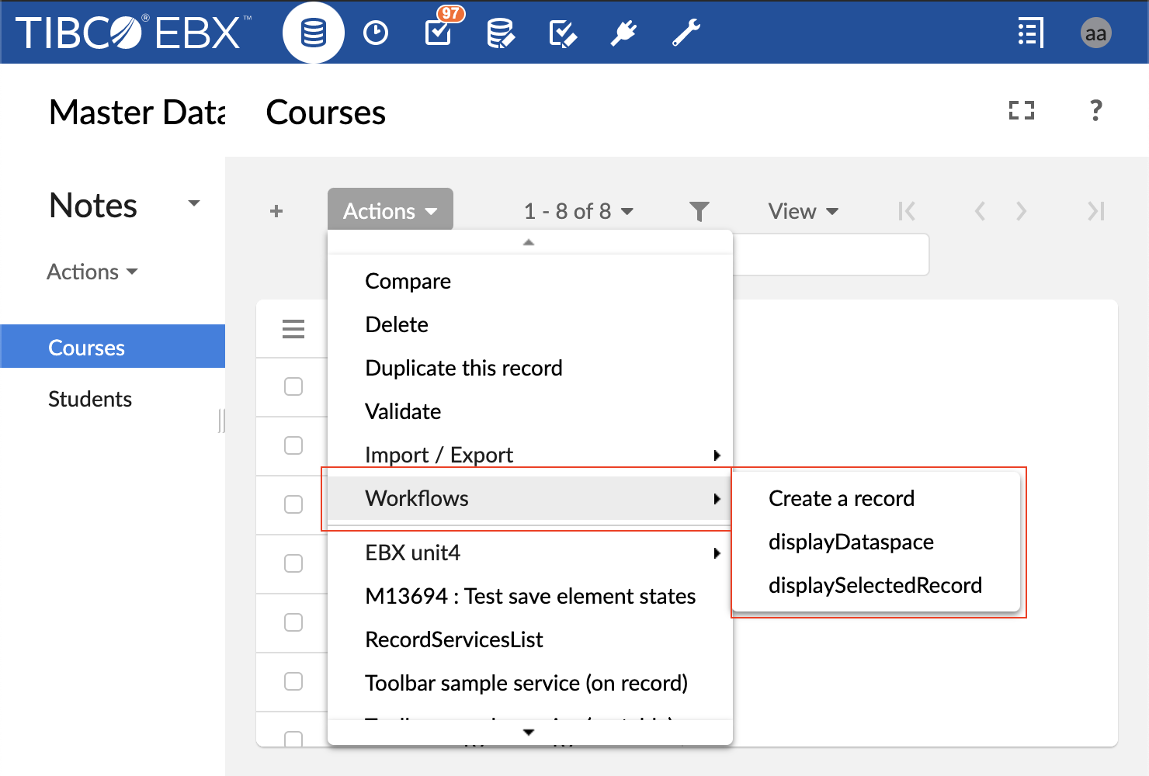
Task: Click the aa user avatar
Action: click(1095, 33)
